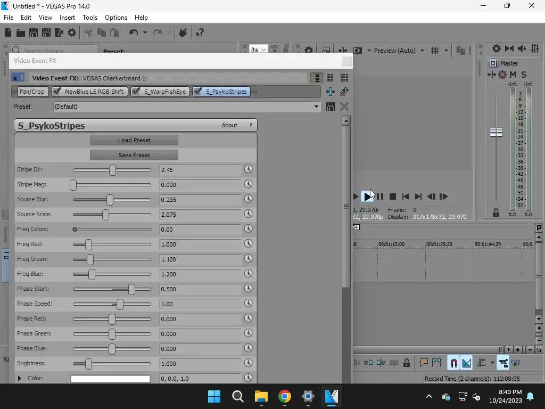Open the Edit menu

(x=26, y=18)
